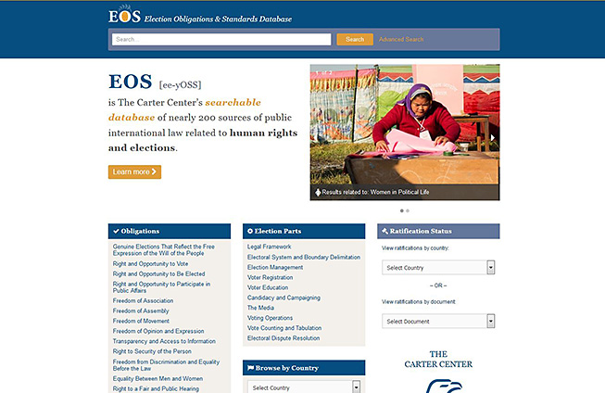Viewport: 605px width, 393px height.
Task: Open the Select Document dropdown
Action: click(x=438, y=322)
